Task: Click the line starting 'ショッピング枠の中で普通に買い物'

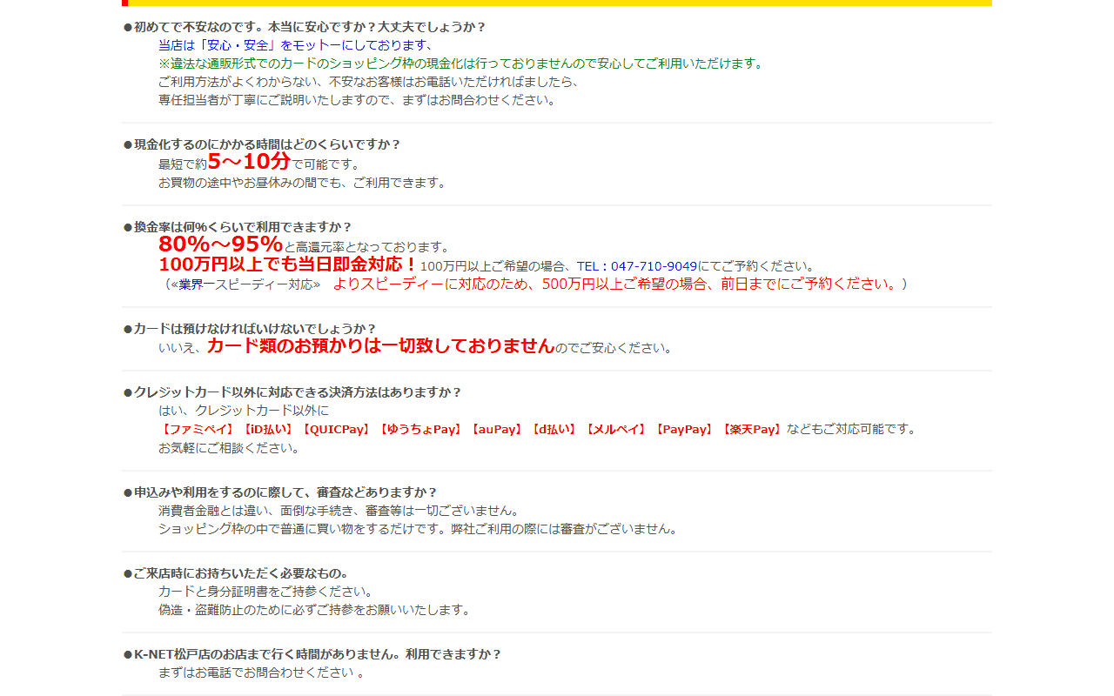Action: click(x=419, y=529)
